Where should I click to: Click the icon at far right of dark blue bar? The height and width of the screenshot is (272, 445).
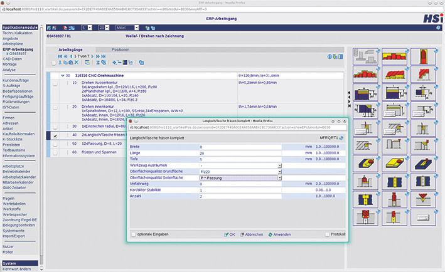tap(439, 28)
